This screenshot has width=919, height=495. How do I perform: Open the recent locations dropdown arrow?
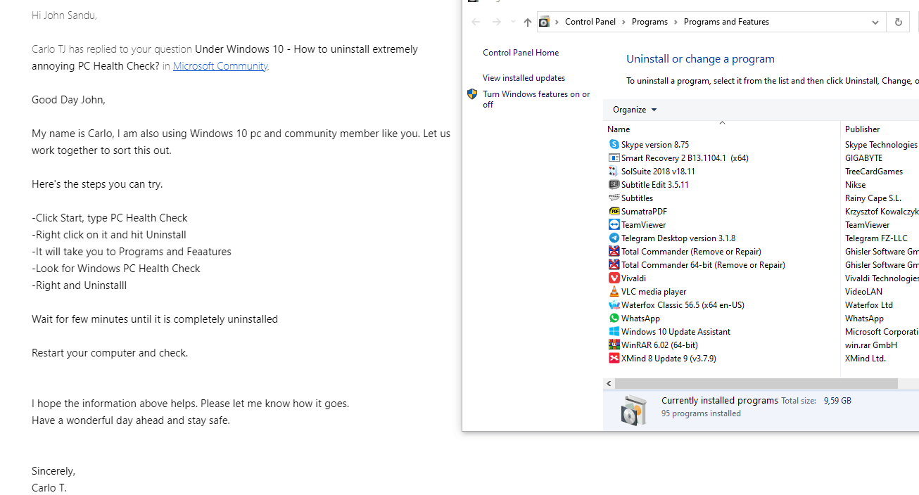coord(513,22)
